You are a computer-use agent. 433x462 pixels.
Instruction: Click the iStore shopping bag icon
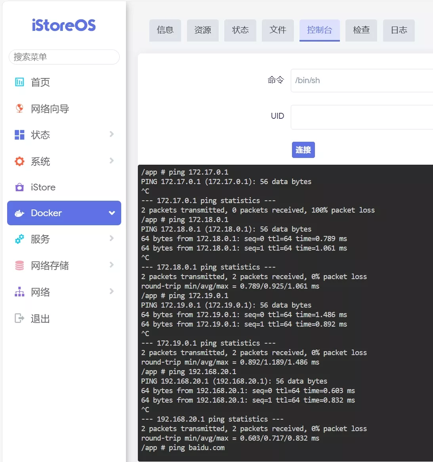19,187
